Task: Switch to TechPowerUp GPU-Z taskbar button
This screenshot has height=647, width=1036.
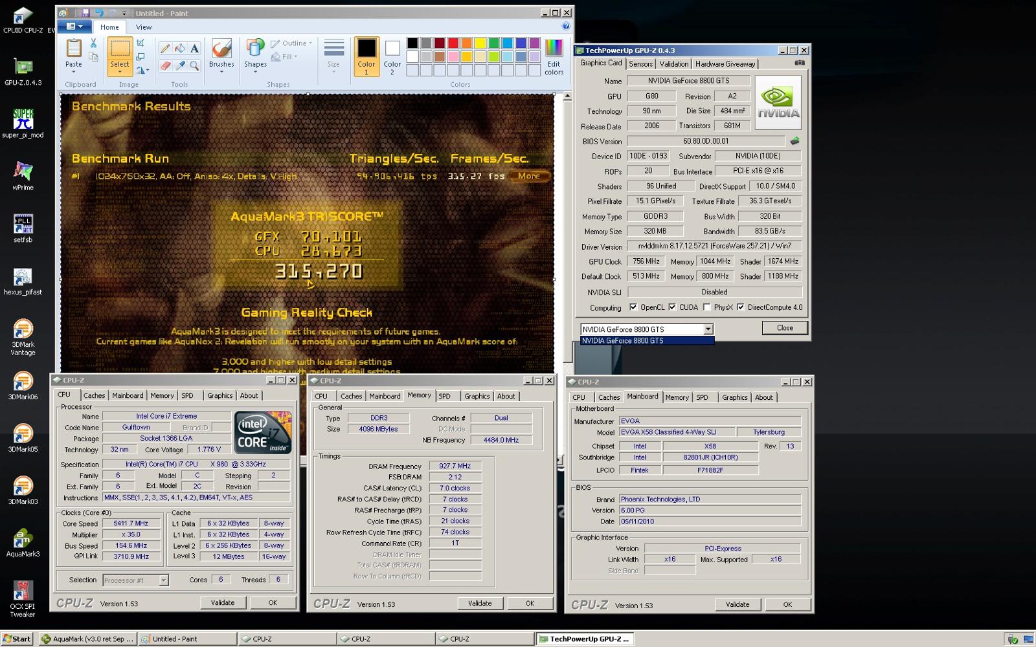Action: 584,639
